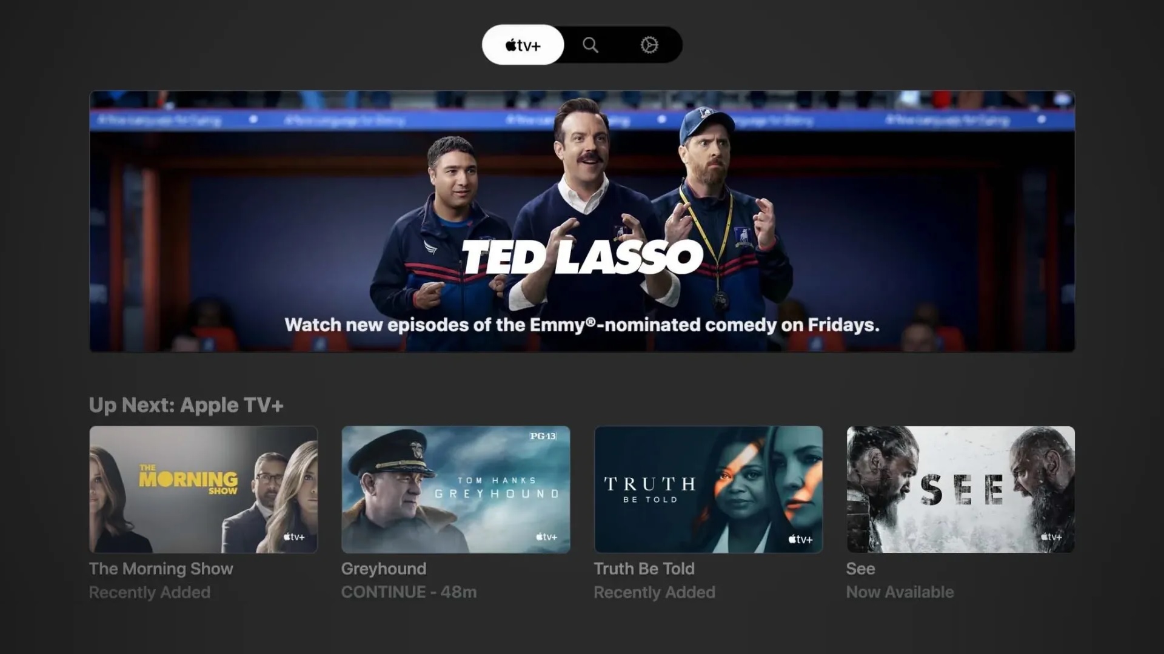1164x654 pixels.
Task: Click The Morning Show title text
Action: point(161,569)
